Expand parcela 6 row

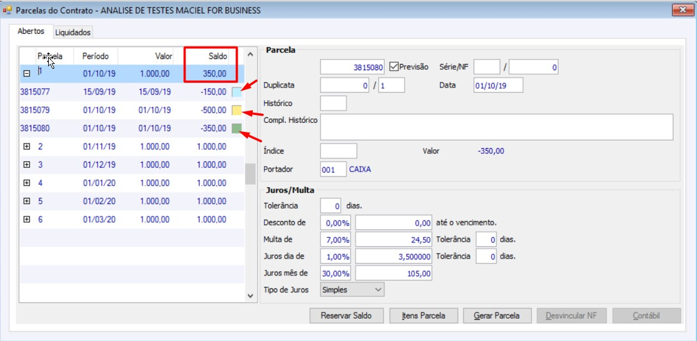(26, 219)
